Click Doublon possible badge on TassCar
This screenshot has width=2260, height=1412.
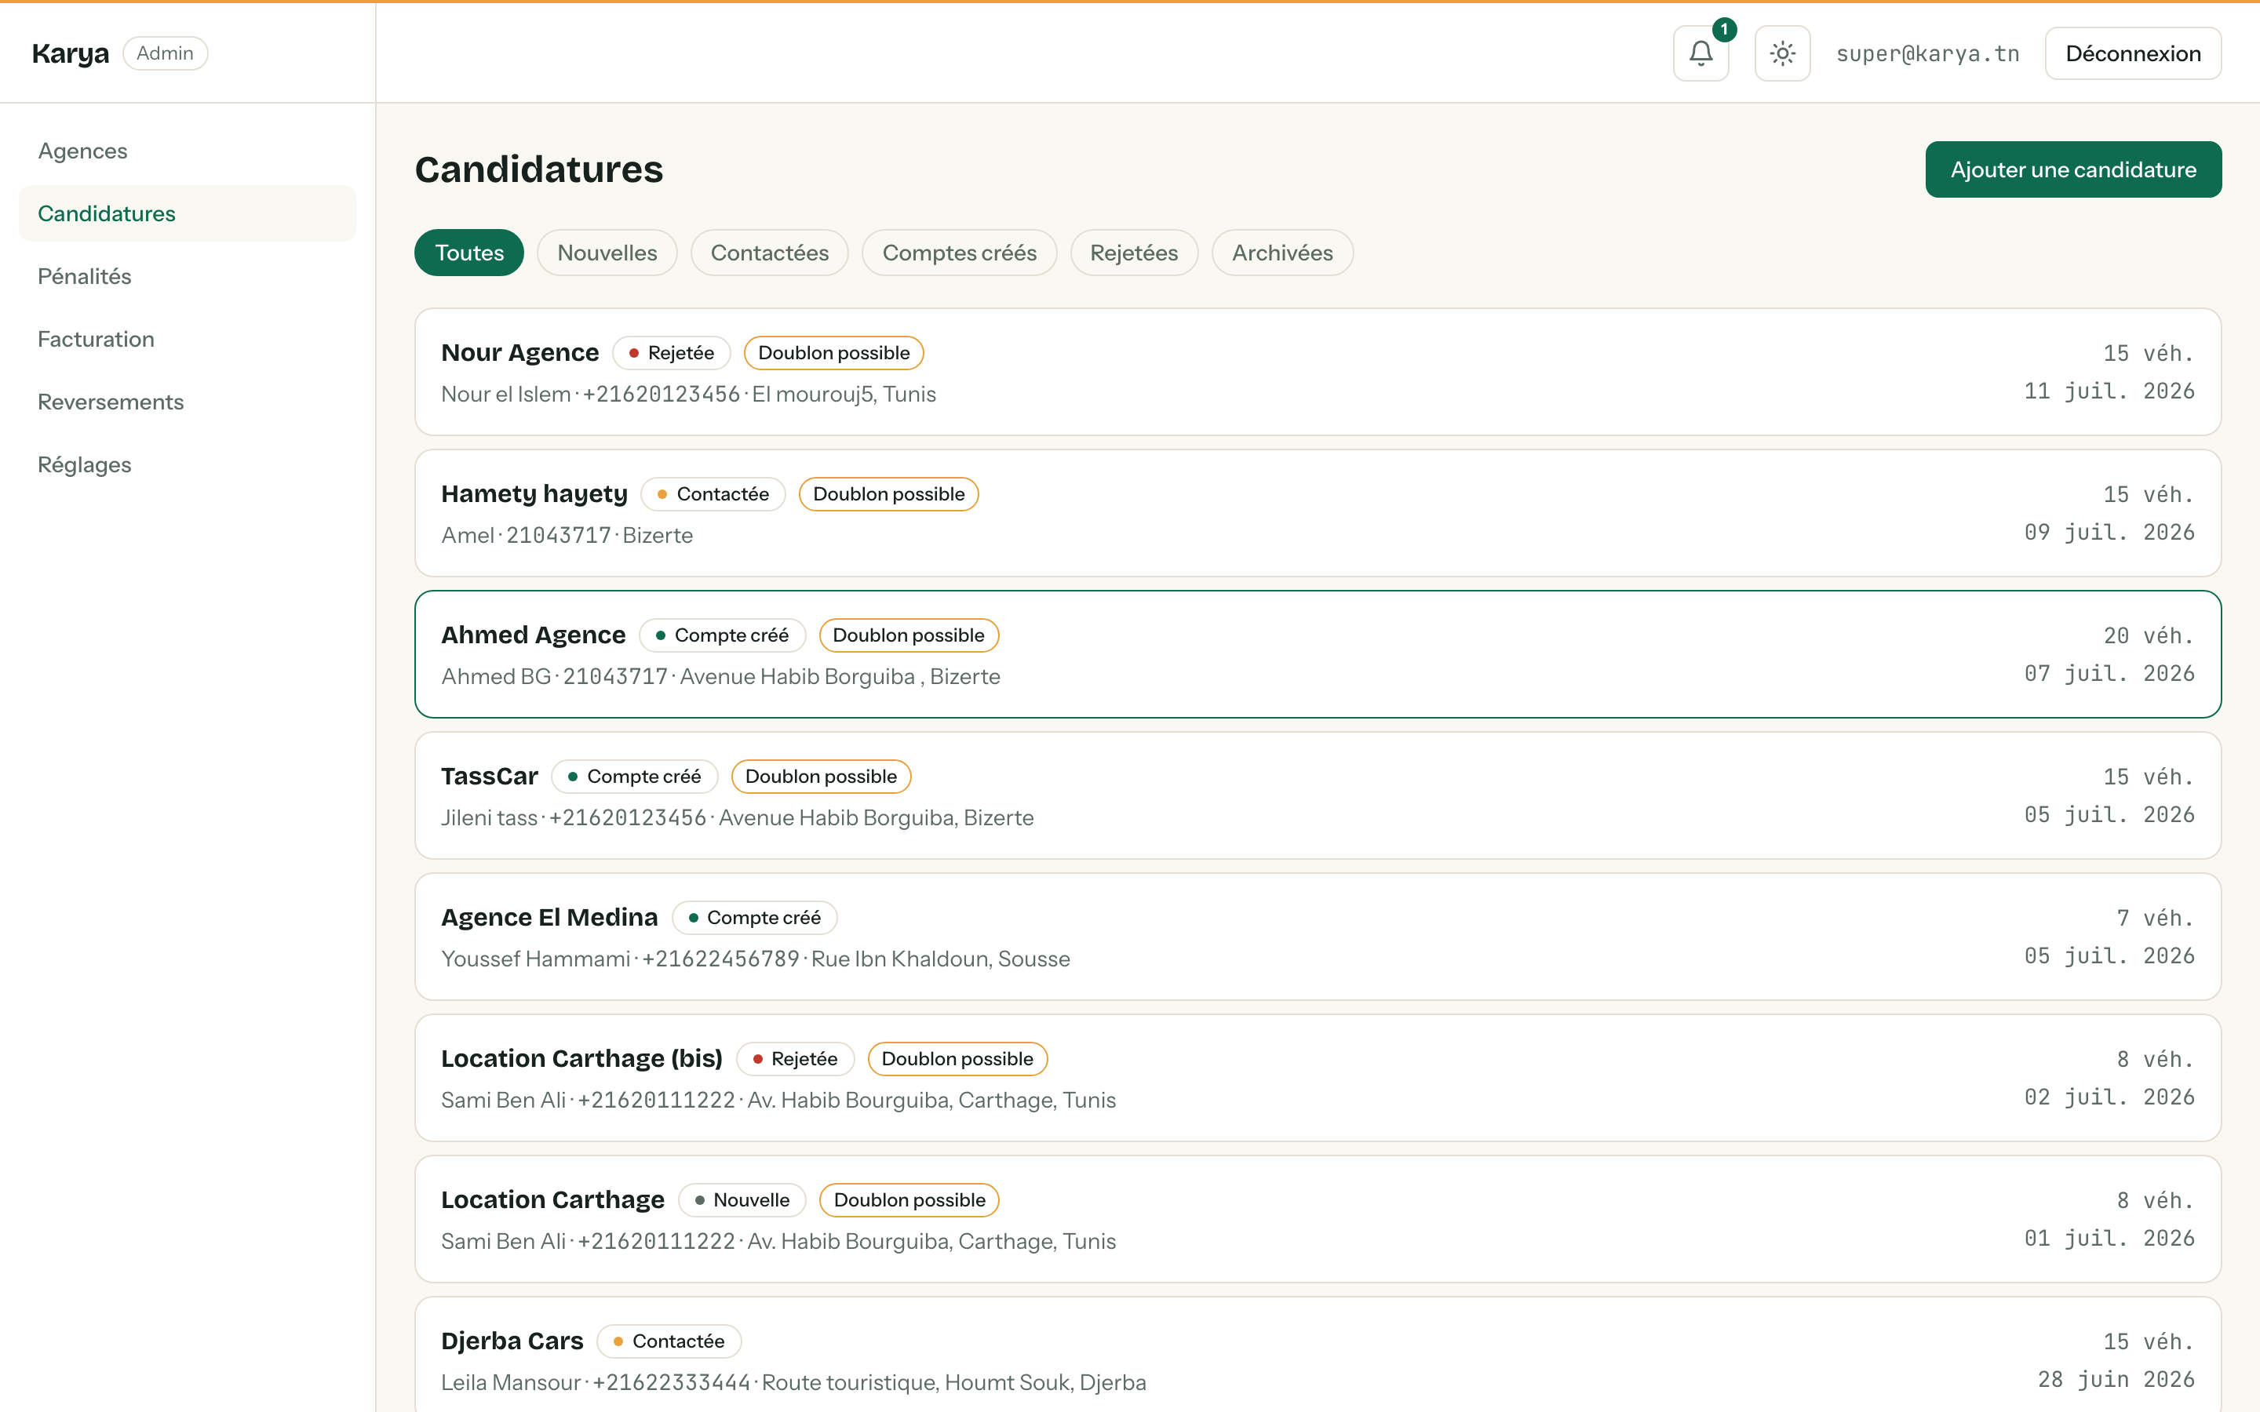(x=821, y=776)
